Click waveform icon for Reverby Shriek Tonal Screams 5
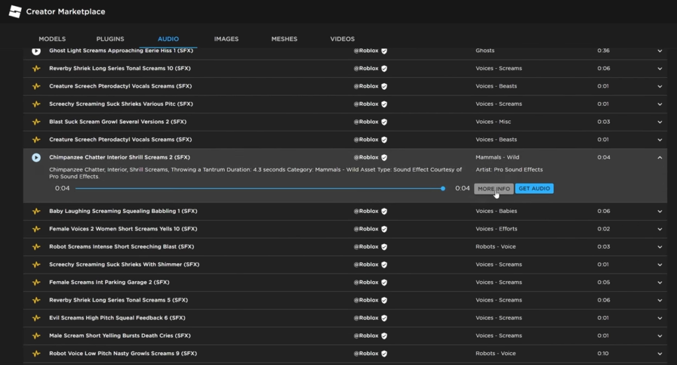Screen dimensions: 677x365 coord(36,300)
